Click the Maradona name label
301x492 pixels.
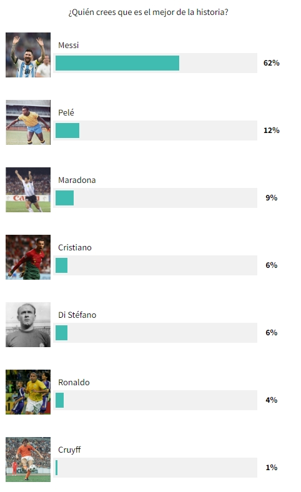(77, 180)
